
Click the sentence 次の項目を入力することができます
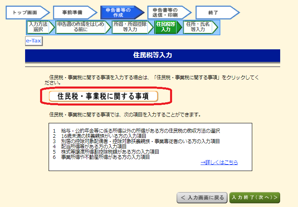[x=125, y=114]
